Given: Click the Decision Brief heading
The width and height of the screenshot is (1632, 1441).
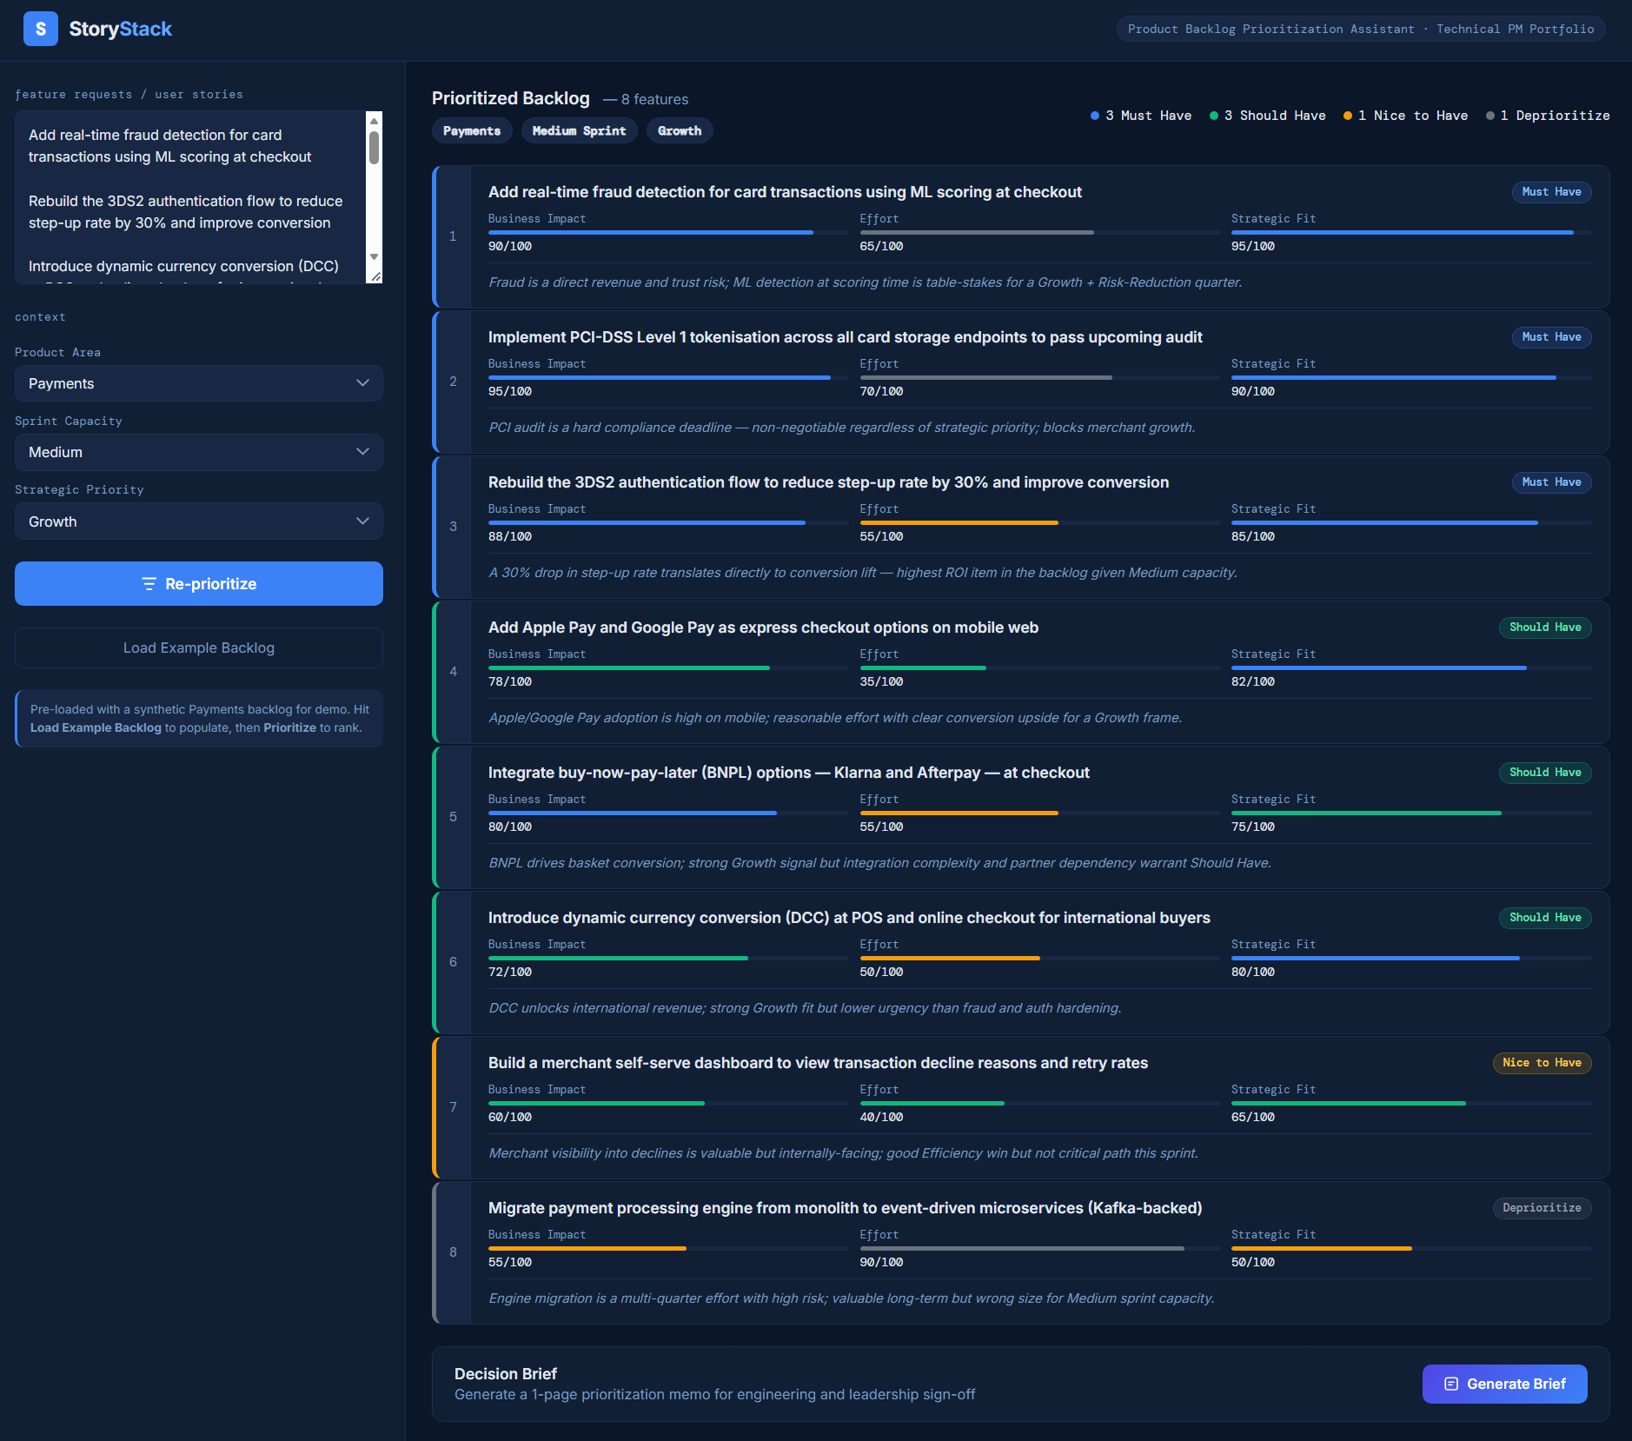Looking at the screenshot, I should click(506, 1373).
